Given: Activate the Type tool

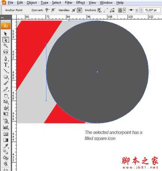Looking at the screenshot, I should click(6, 65).
